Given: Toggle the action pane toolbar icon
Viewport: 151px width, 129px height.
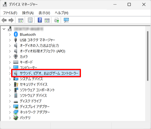Looking at the screenshot, I should [x=47, y=20].
